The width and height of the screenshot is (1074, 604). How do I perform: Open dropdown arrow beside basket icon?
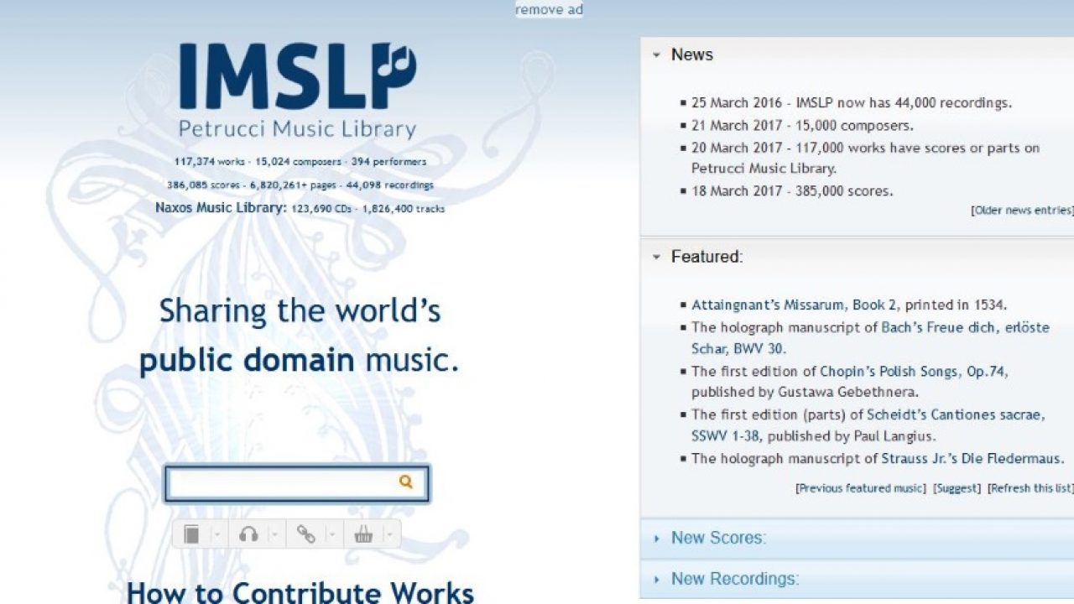[x=388, y=534]
